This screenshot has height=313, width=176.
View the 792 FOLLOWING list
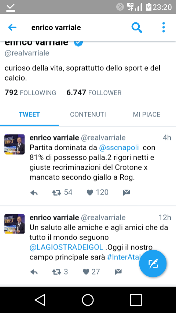(30, 93)
